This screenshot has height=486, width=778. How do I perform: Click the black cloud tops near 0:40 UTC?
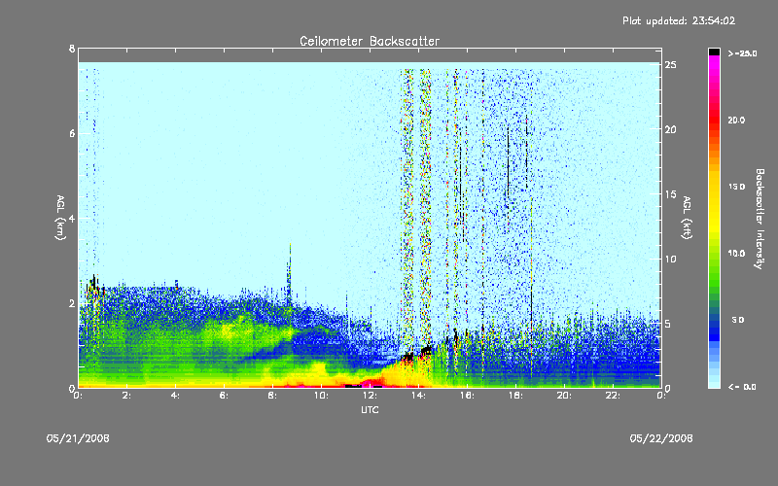tap(93, 284)
